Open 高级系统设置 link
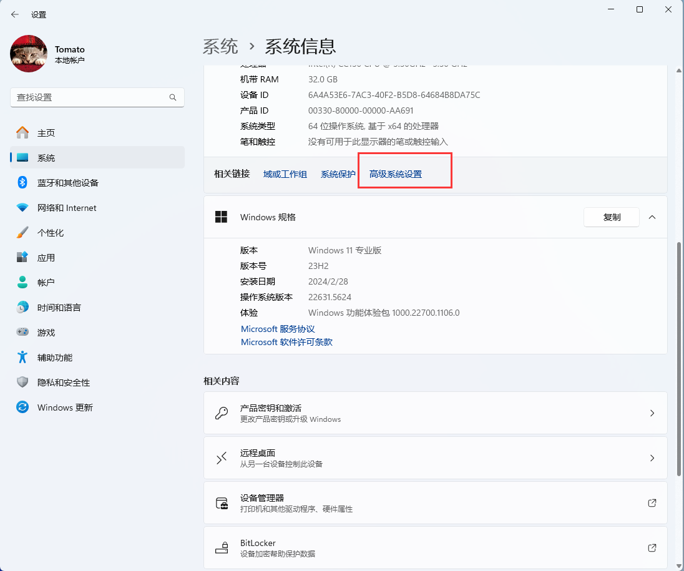Screen dimensions: 684x571 [396, 174]
